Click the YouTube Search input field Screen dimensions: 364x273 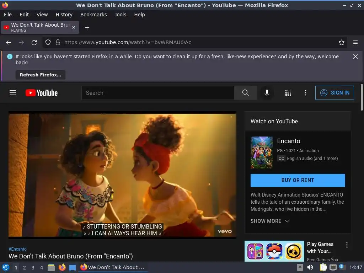coord(158,93)
